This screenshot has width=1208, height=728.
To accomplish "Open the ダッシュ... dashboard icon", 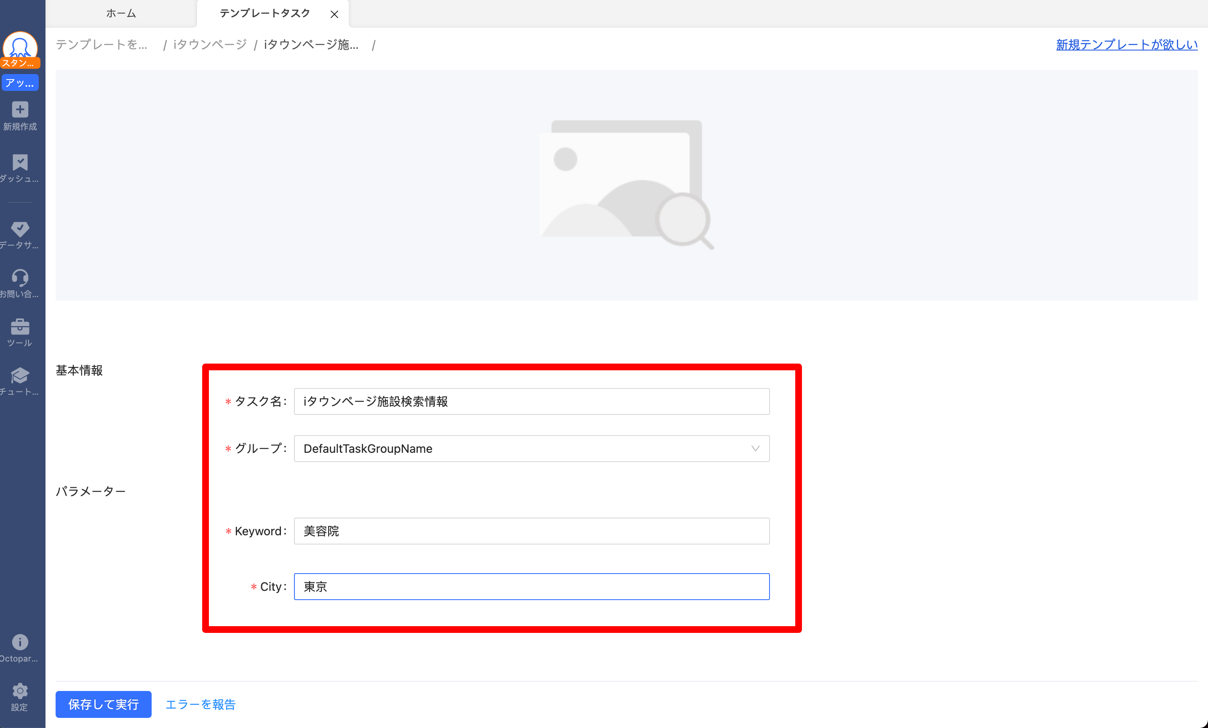I will tap(20, 162).
